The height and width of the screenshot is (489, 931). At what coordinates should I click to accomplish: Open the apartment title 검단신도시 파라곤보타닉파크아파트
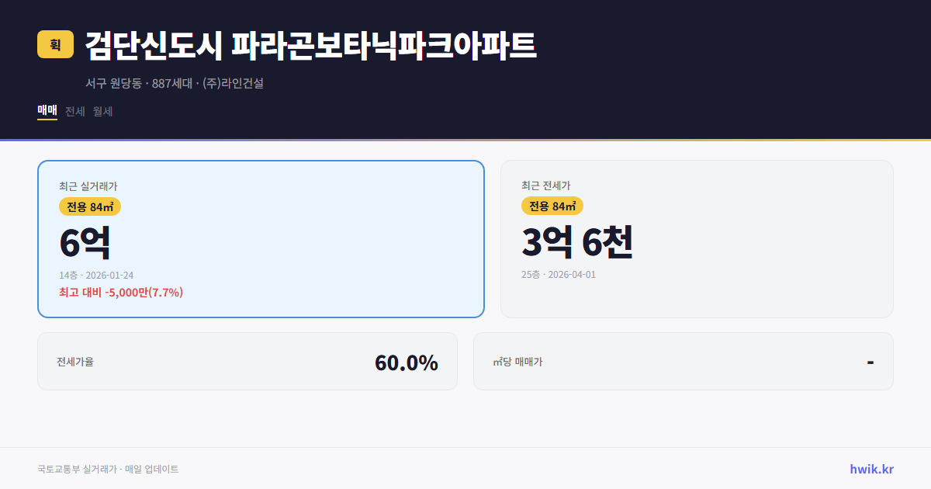pos(310,45)
